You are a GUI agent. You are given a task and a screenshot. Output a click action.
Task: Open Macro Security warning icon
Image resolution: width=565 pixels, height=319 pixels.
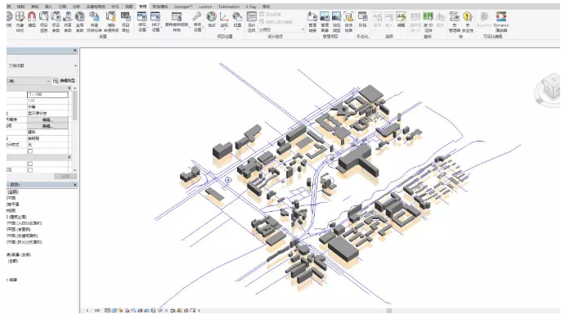coord(468,21)
